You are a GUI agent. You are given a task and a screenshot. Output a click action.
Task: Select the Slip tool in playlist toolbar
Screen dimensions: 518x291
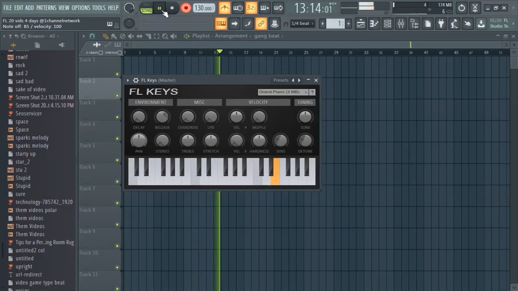[x=140, y=36]
